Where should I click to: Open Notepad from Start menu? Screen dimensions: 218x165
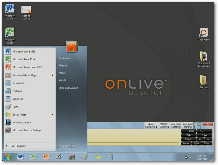(30, 91)
